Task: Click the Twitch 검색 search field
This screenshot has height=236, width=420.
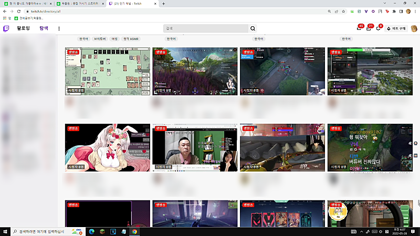Action: pyautogui.click(x=206, y=28)
